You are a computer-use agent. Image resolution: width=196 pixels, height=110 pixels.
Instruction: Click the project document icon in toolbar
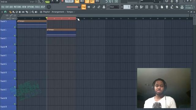pos(162,7)
